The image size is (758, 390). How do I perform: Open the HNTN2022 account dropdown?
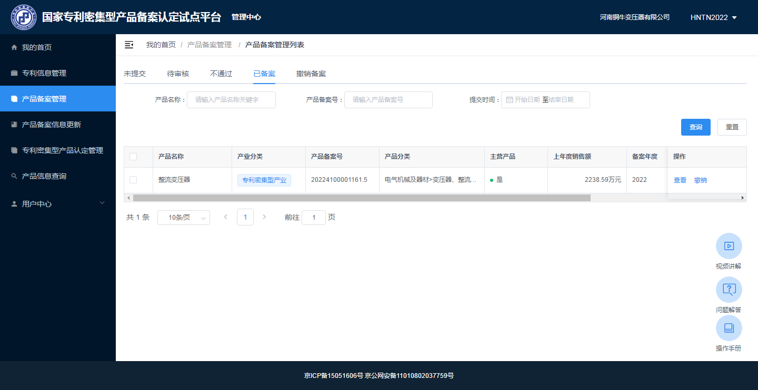click(714, 17)
